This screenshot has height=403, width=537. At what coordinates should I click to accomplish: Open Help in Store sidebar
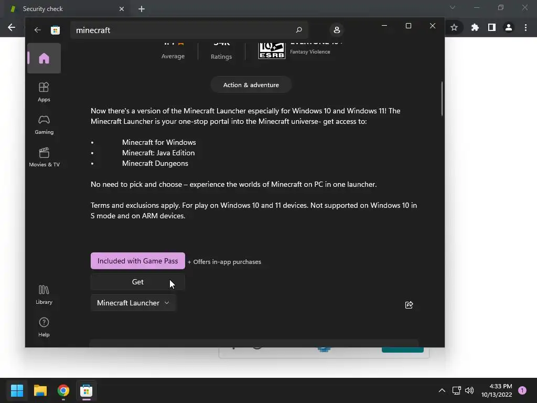44,327
